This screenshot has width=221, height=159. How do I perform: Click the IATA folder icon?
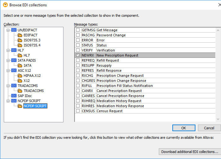pyautogui.click(x=20, y=65)
